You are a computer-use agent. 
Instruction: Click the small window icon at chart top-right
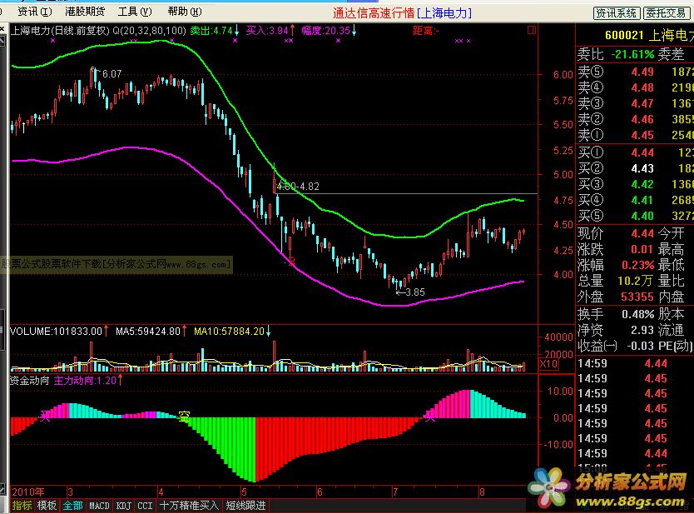532,30
